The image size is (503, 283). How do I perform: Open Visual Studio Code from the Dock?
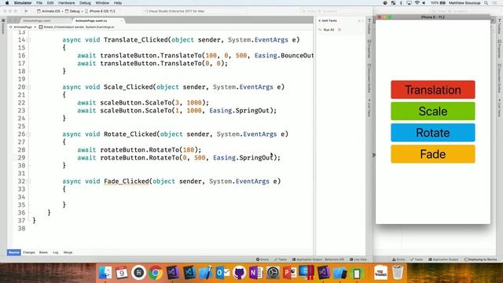[x=189, y=273]
